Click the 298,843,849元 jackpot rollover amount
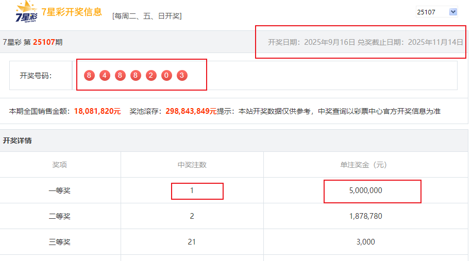Image resolution: width=472 pixels, height=261 pixels. [191, 111]
